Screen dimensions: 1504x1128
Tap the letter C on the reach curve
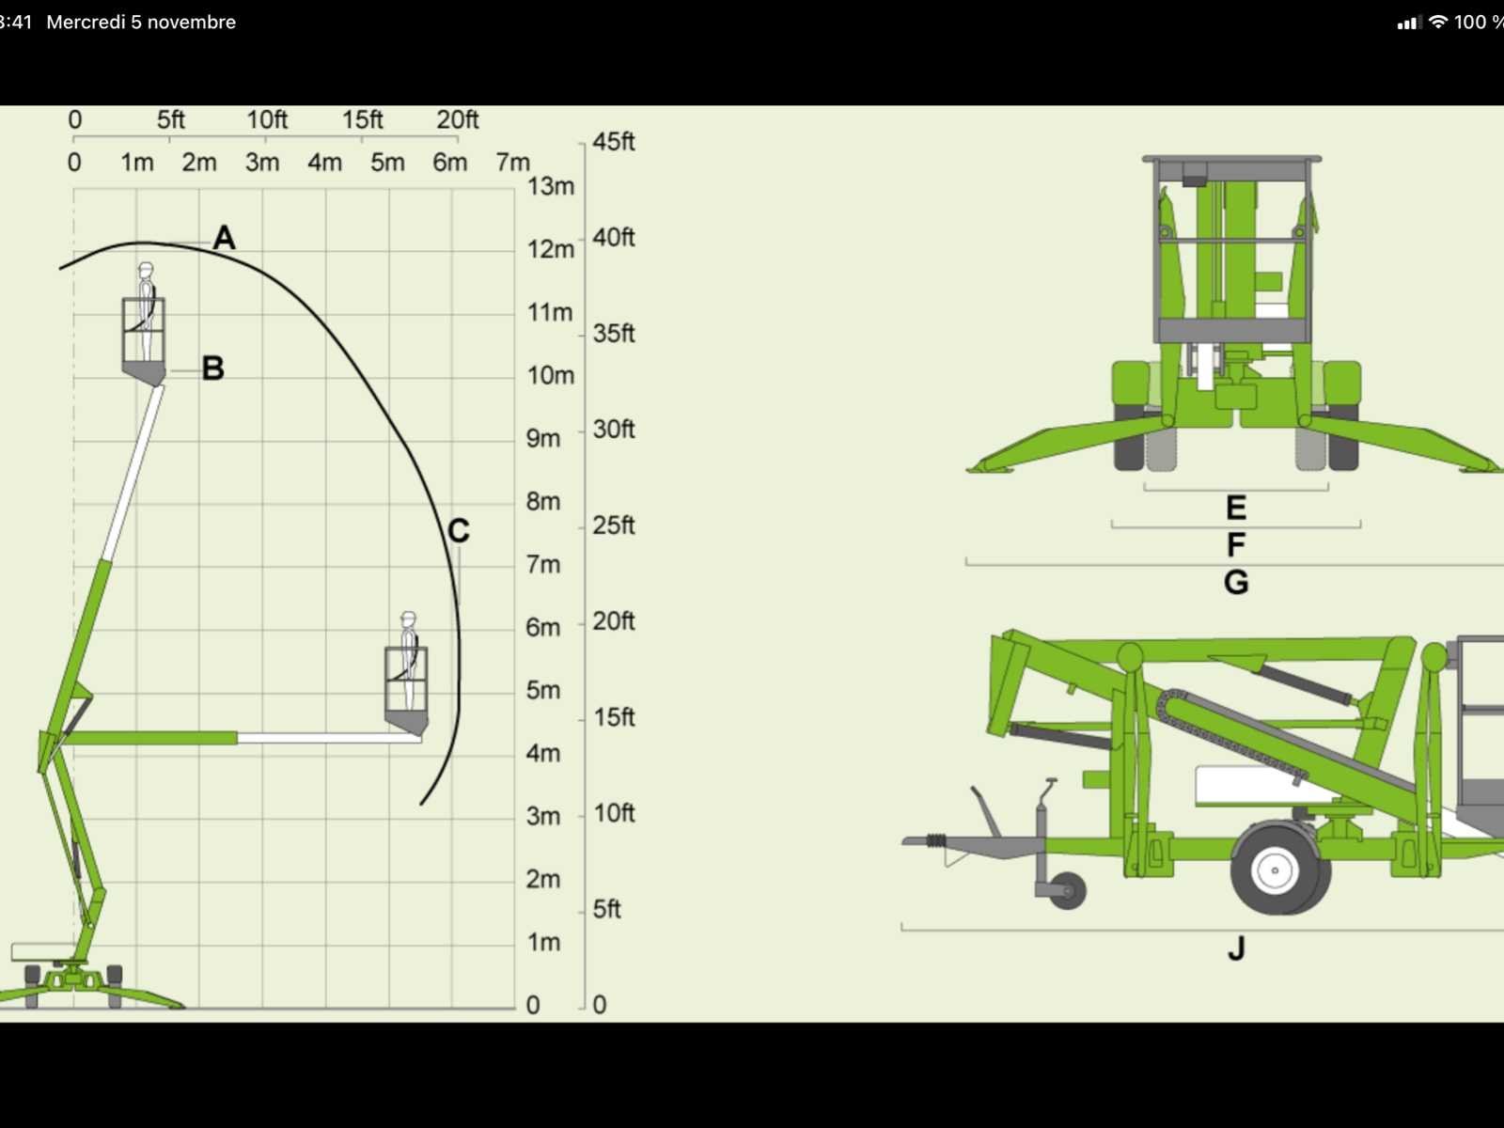click(458, 531)
